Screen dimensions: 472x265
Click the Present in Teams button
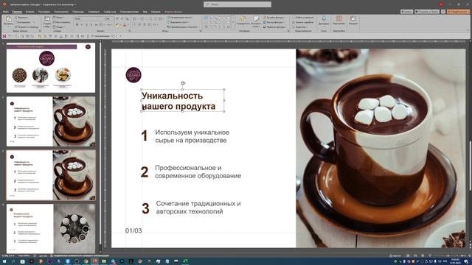pos(427,12)
